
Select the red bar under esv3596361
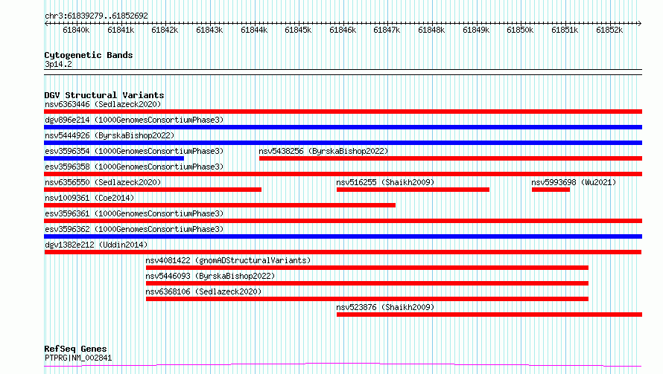tap(343, 221)
